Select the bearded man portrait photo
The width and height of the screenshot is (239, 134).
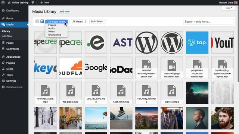click(x=223, y=118)
